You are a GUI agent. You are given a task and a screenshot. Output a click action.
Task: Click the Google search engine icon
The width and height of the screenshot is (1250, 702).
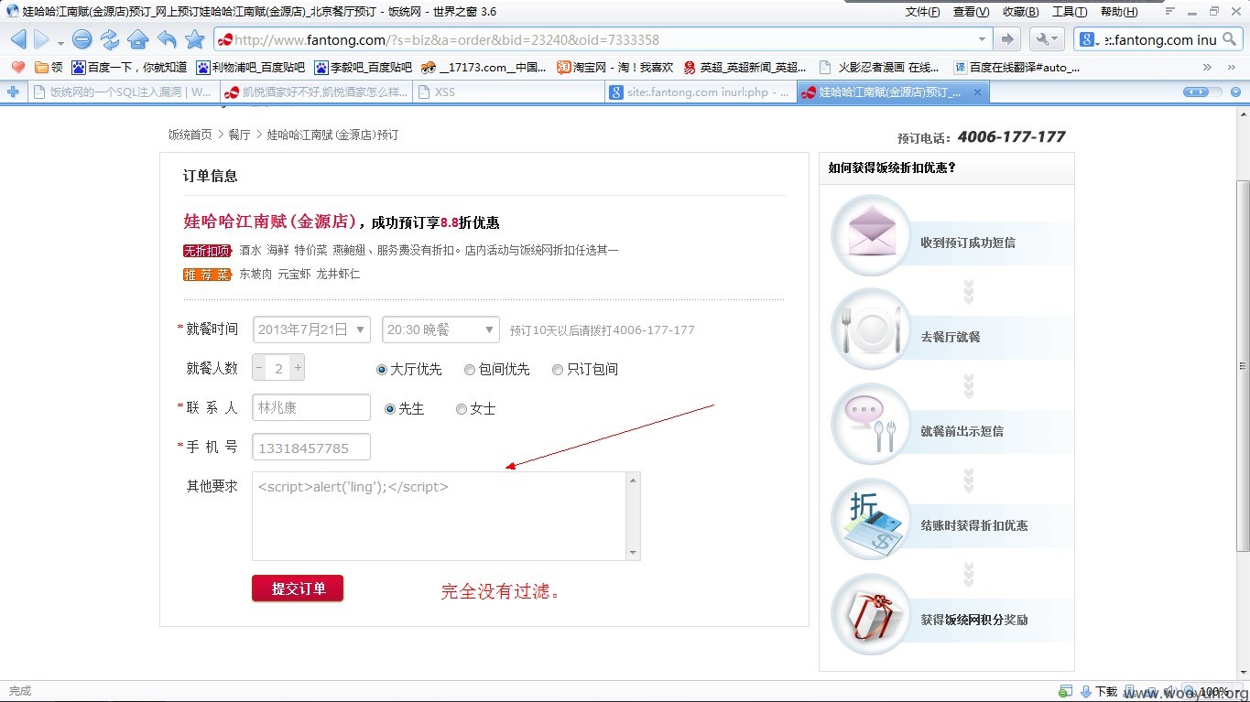click(1086, 39)
